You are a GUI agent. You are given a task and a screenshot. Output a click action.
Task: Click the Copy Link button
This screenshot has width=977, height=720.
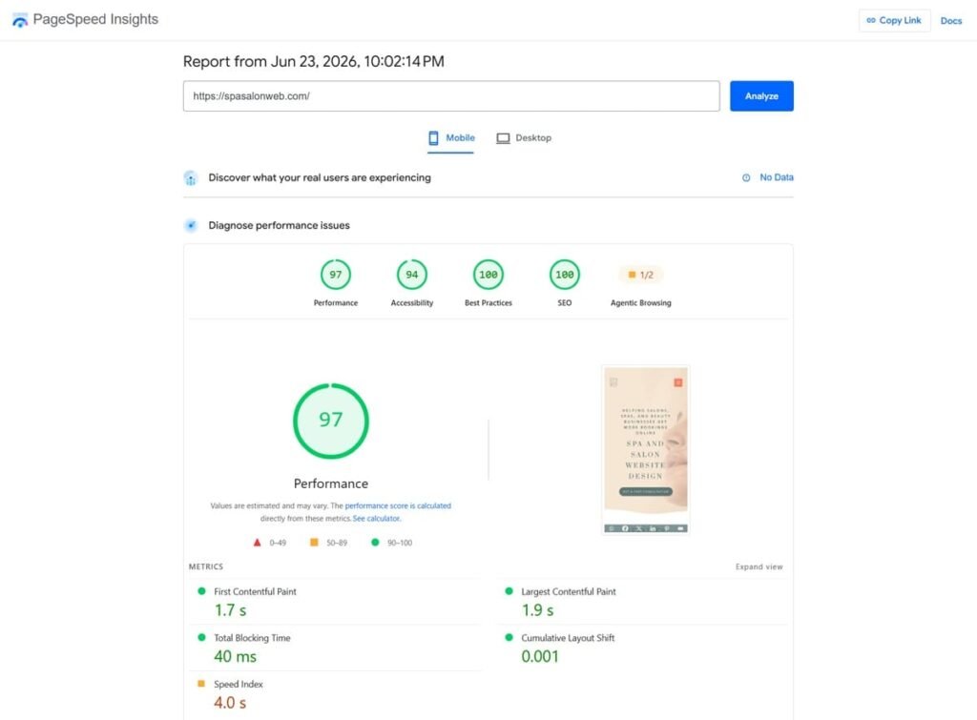pos(894,21)
